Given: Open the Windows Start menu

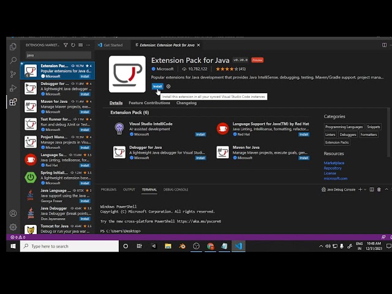Looking at the screenshot, I should 13,246.
